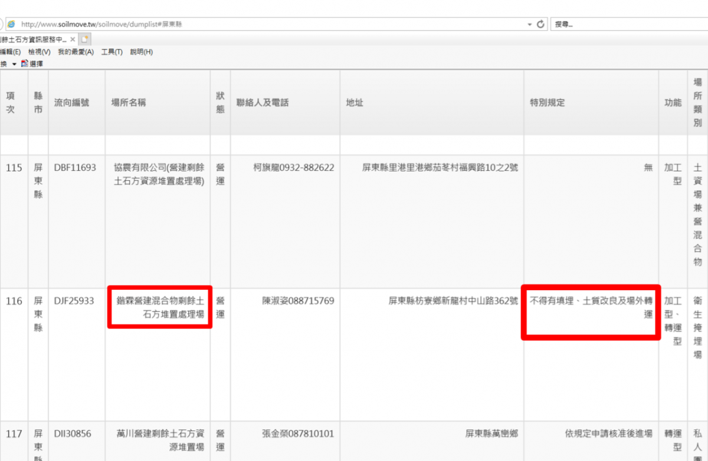The height and width of the screenshot is (461, 708).
Task: Open the 我的最愛(A) menu
Action: (x=76, y=52)
